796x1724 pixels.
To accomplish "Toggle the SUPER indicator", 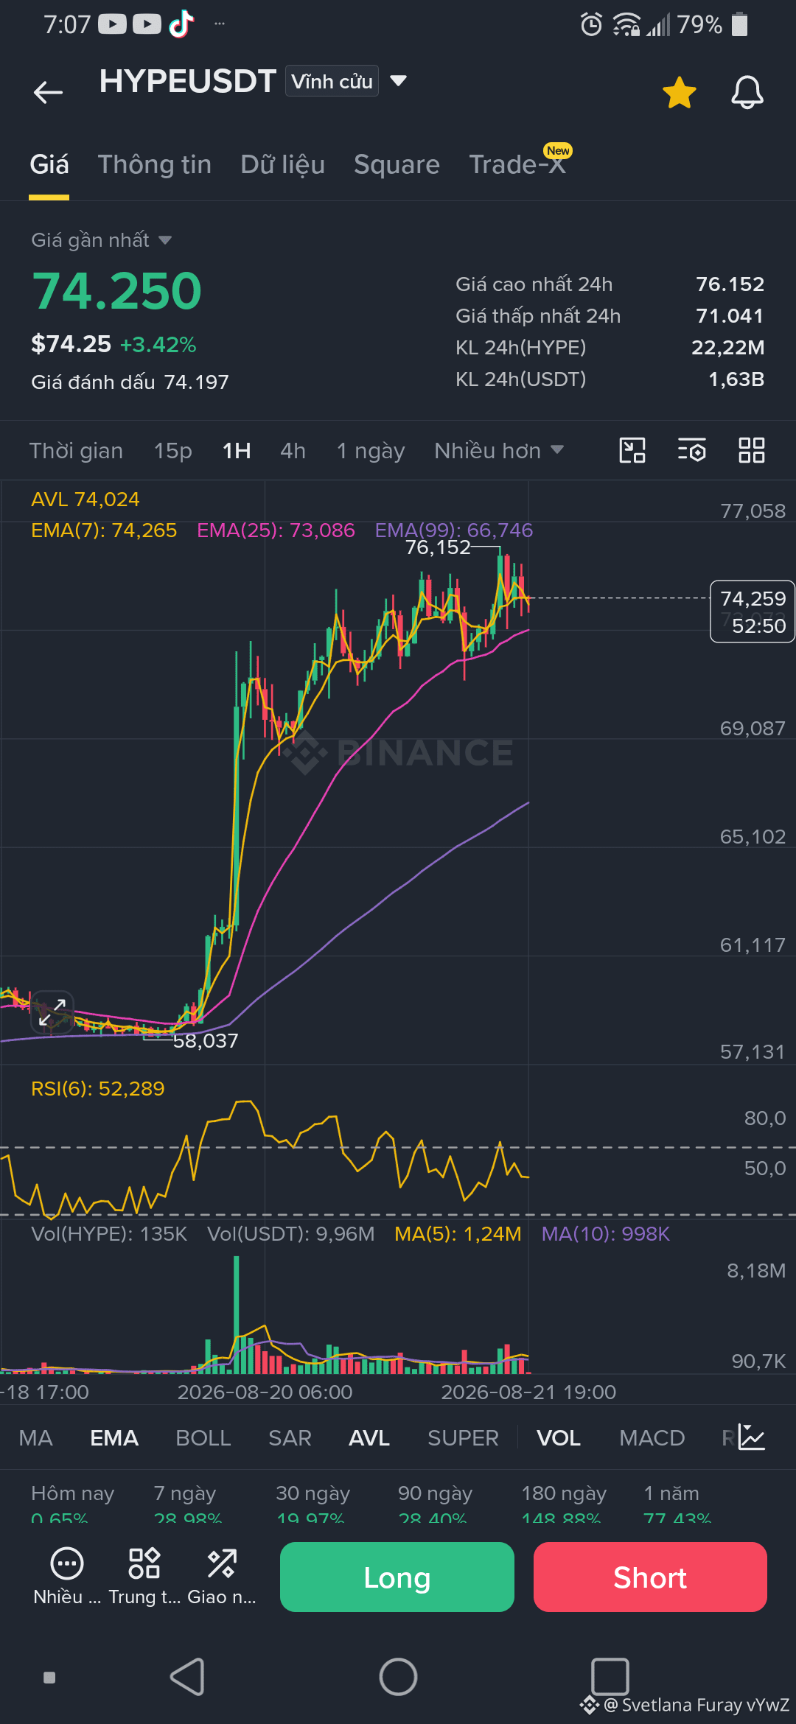I will pyautogui.click(x=464, y=1438).
